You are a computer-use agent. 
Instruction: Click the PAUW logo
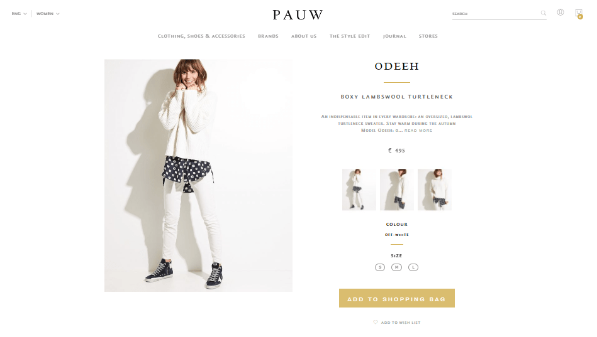point(298,15)
